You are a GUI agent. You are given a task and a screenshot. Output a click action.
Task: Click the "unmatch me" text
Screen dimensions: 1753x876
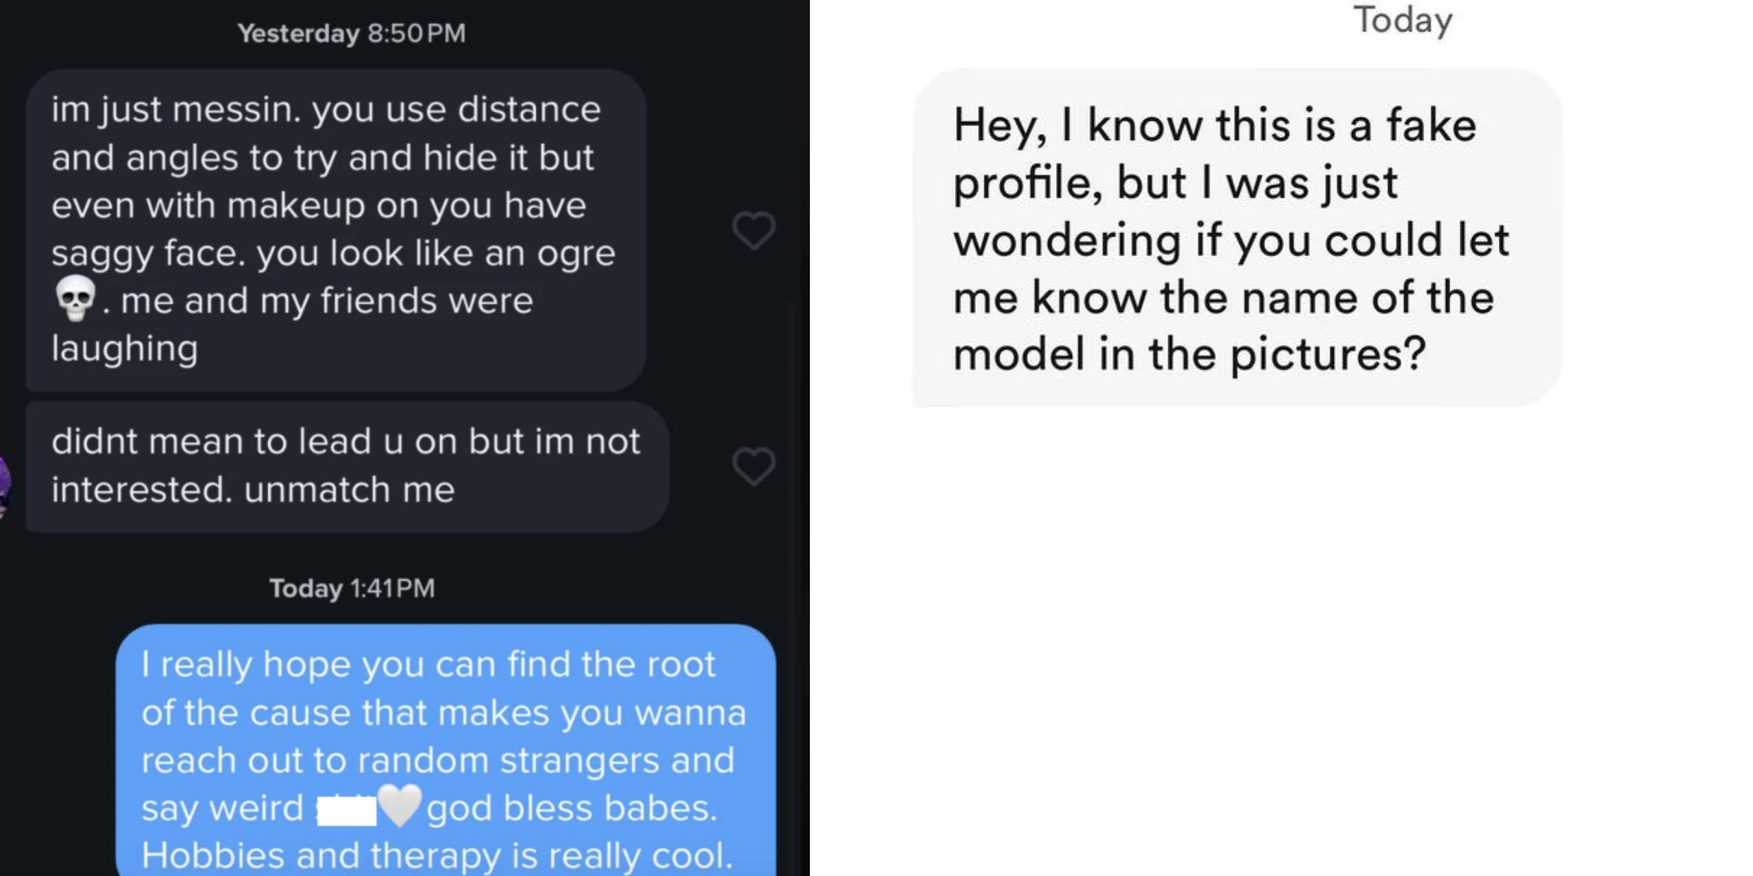pos(349,489)
